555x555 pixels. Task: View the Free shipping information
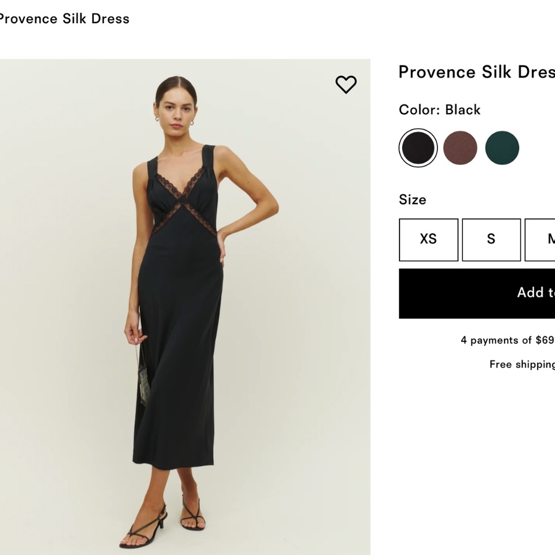tap(521, 365)
